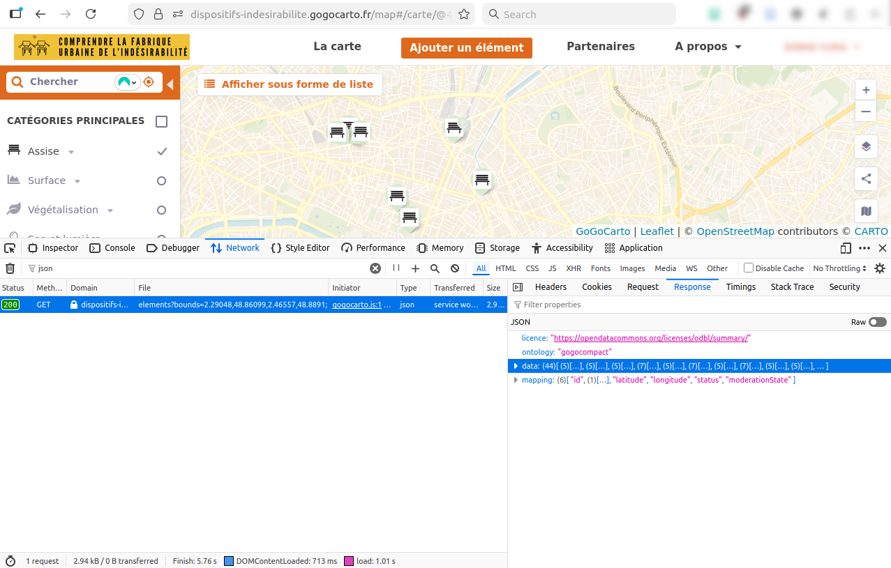Toggle the Catégories Principales checkbox
891x568 pixels.
tap(162, 122)
